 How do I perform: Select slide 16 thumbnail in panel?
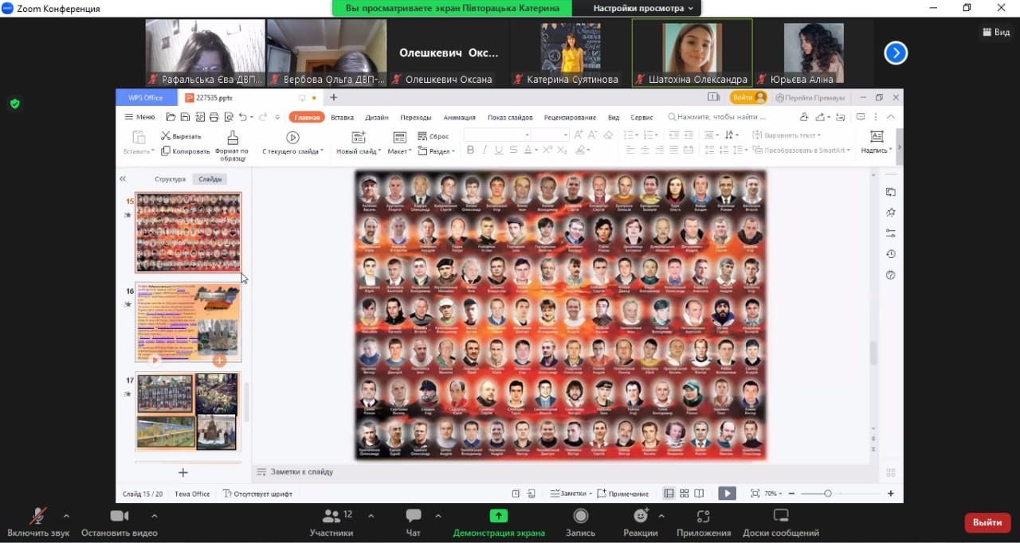(188, 322)
